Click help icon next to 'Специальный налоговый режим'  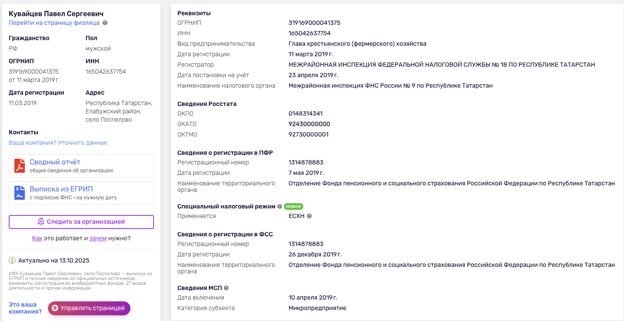280,206
